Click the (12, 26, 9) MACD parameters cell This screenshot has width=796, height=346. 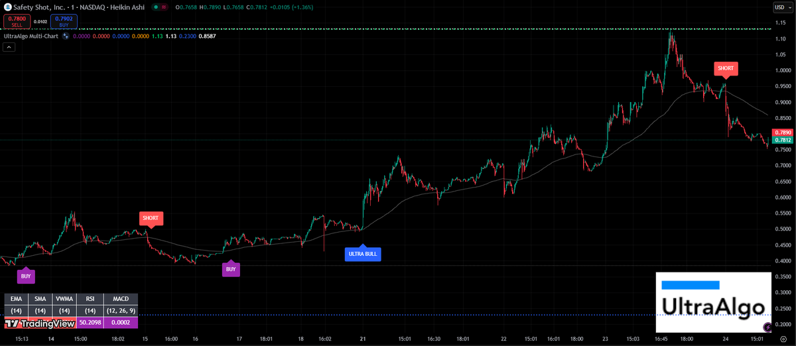[121, 311]
